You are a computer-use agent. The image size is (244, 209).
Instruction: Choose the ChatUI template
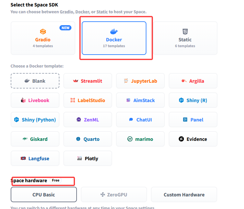[140, 120]
